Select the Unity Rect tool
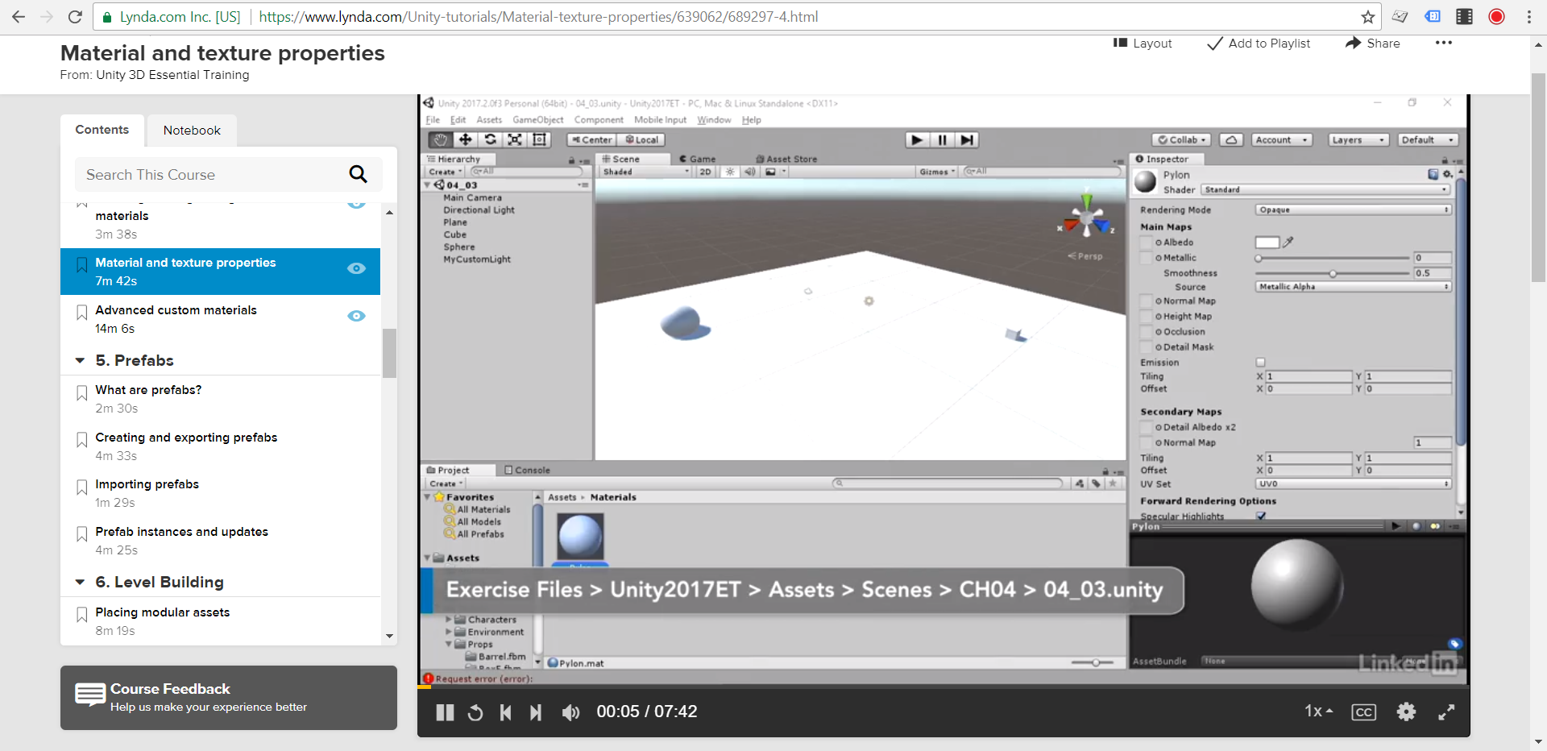1547x751 pixels. coord(539,139)
